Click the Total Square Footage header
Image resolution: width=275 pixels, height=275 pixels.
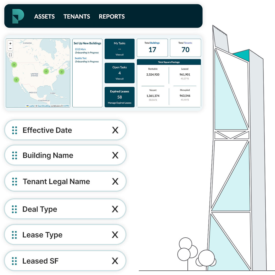pos(169,62)
